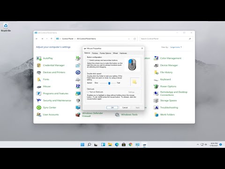Open Sync Center green icon

39,108
